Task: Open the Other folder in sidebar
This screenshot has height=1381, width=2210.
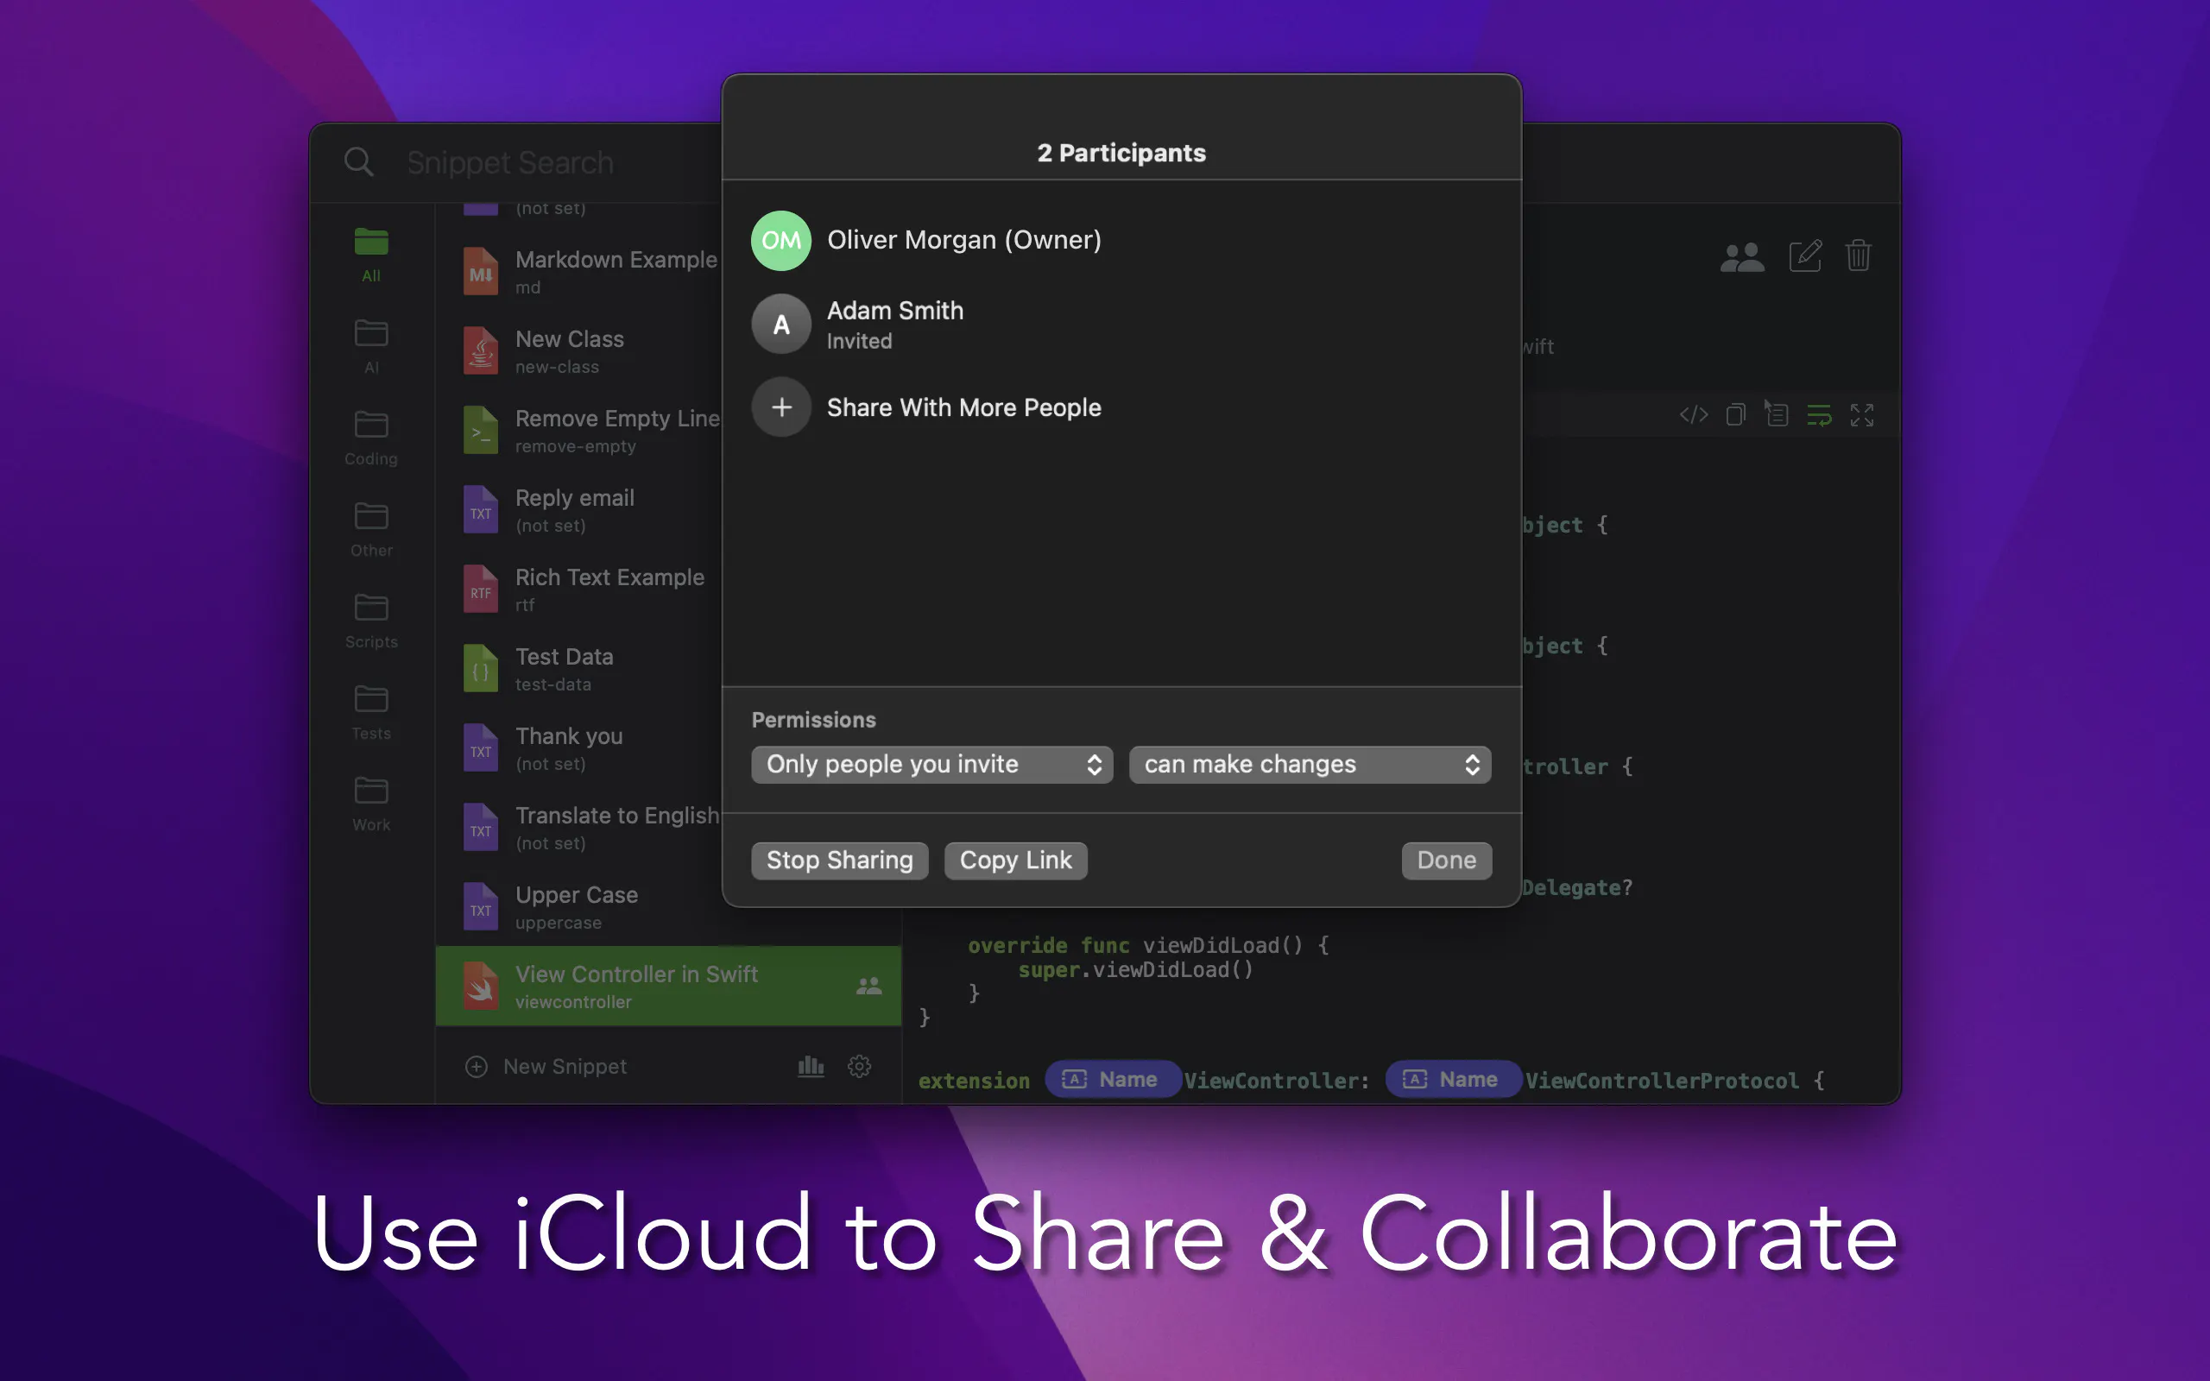Action: coord(370,529)
